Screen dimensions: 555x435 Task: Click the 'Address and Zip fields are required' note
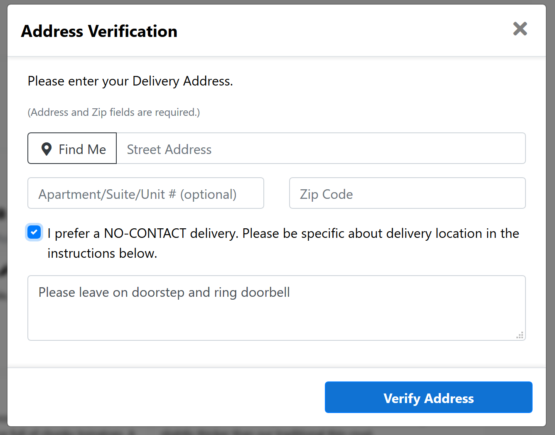click(x=114, y=112)
